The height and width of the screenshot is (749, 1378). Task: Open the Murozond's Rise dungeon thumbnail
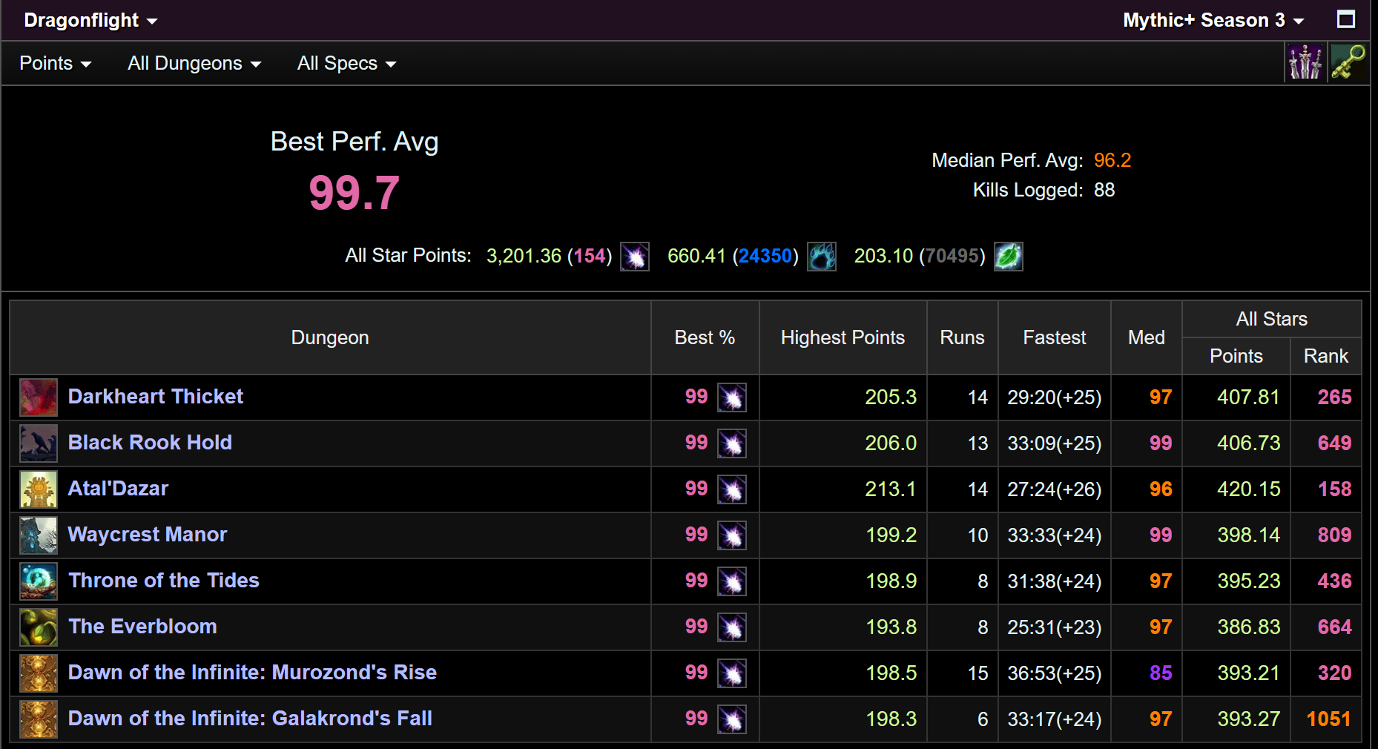39,673
